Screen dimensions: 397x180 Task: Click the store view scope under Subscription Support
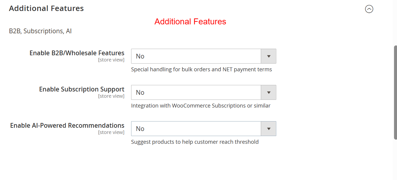click(111, 96)
